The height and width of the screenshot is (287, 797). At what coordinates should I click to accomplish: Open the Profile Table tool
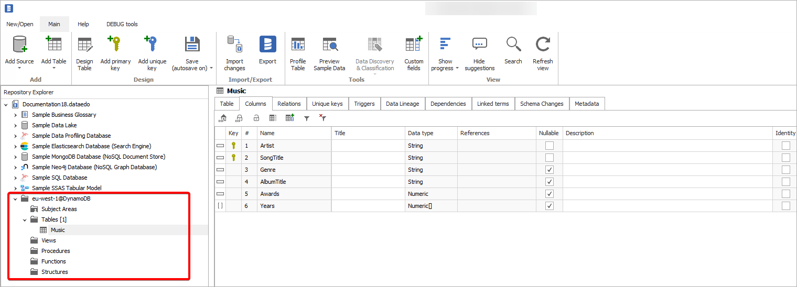pos(298,45)
